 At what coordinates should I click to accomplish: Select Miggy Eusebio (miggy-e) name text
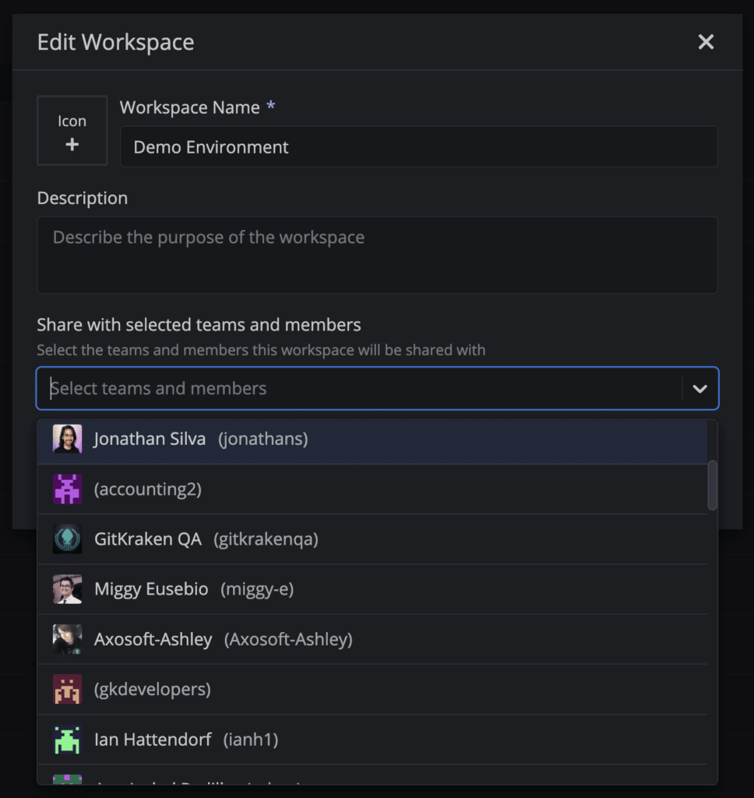tap(193, 589)
